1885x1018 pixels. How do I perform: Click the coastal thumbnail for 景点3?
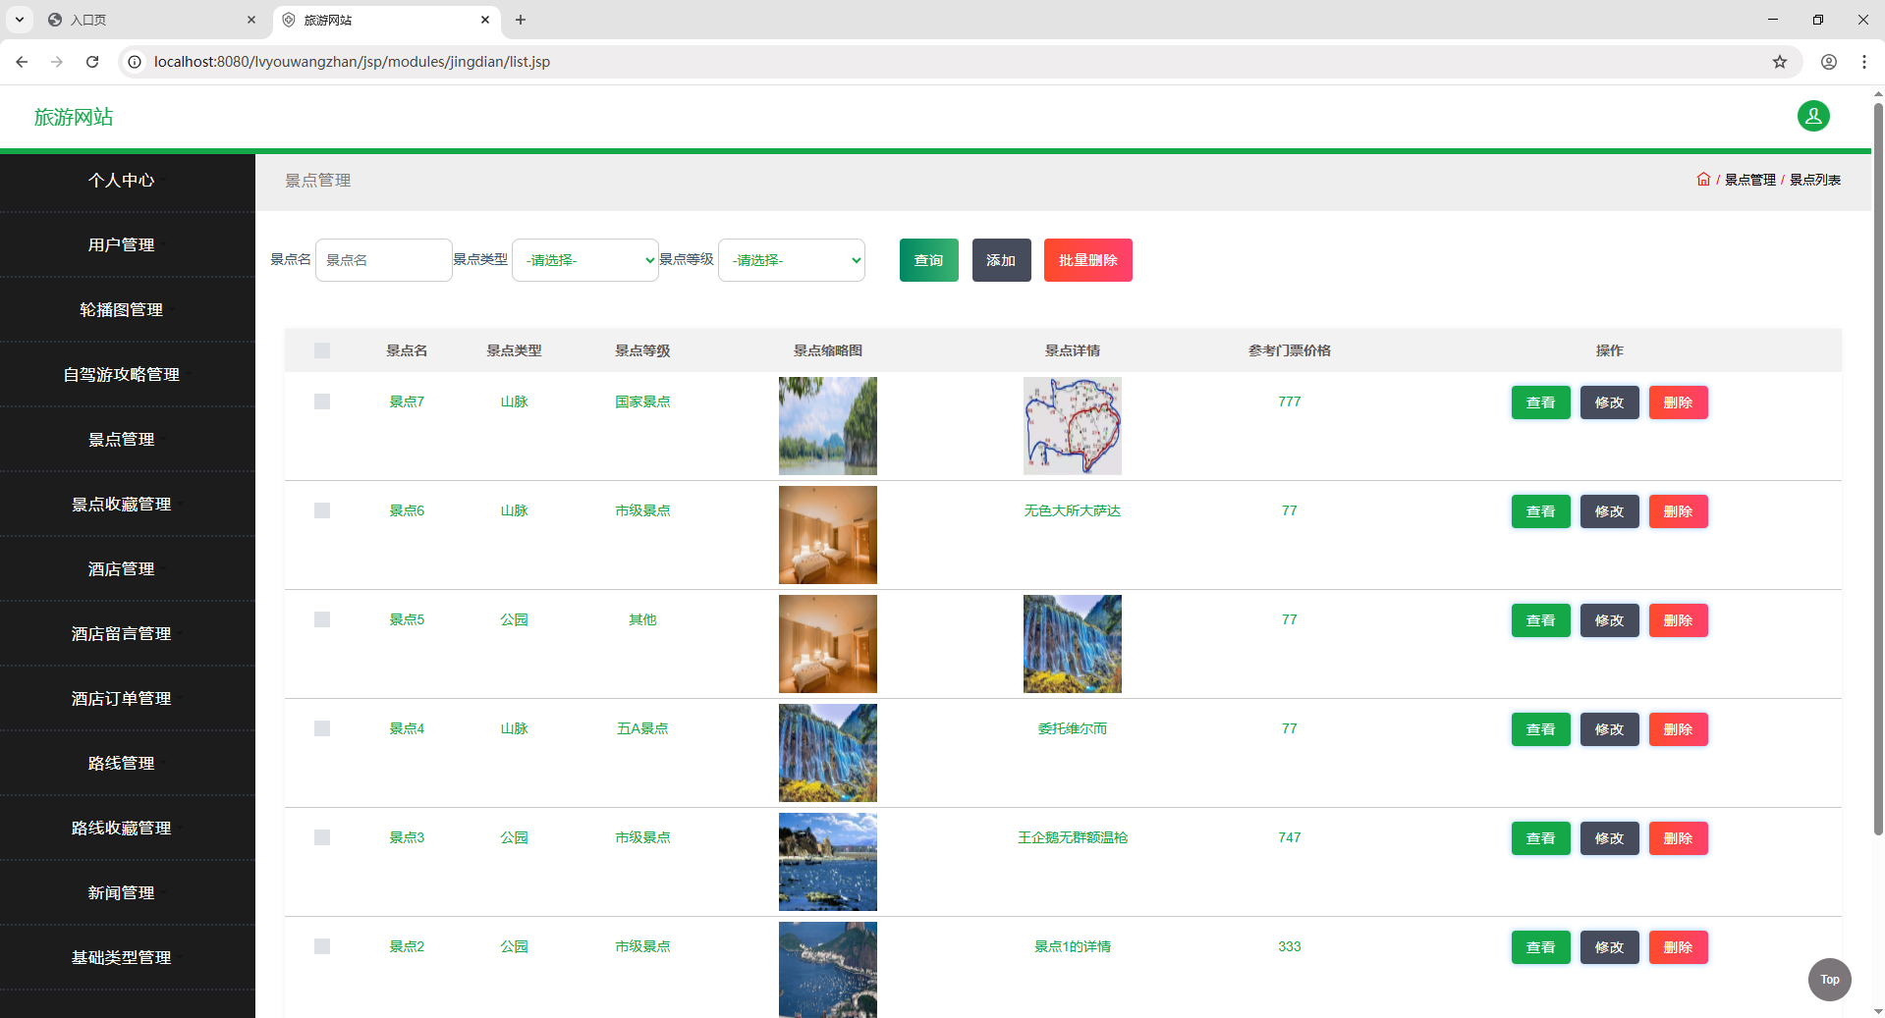(x=828, y=862)
